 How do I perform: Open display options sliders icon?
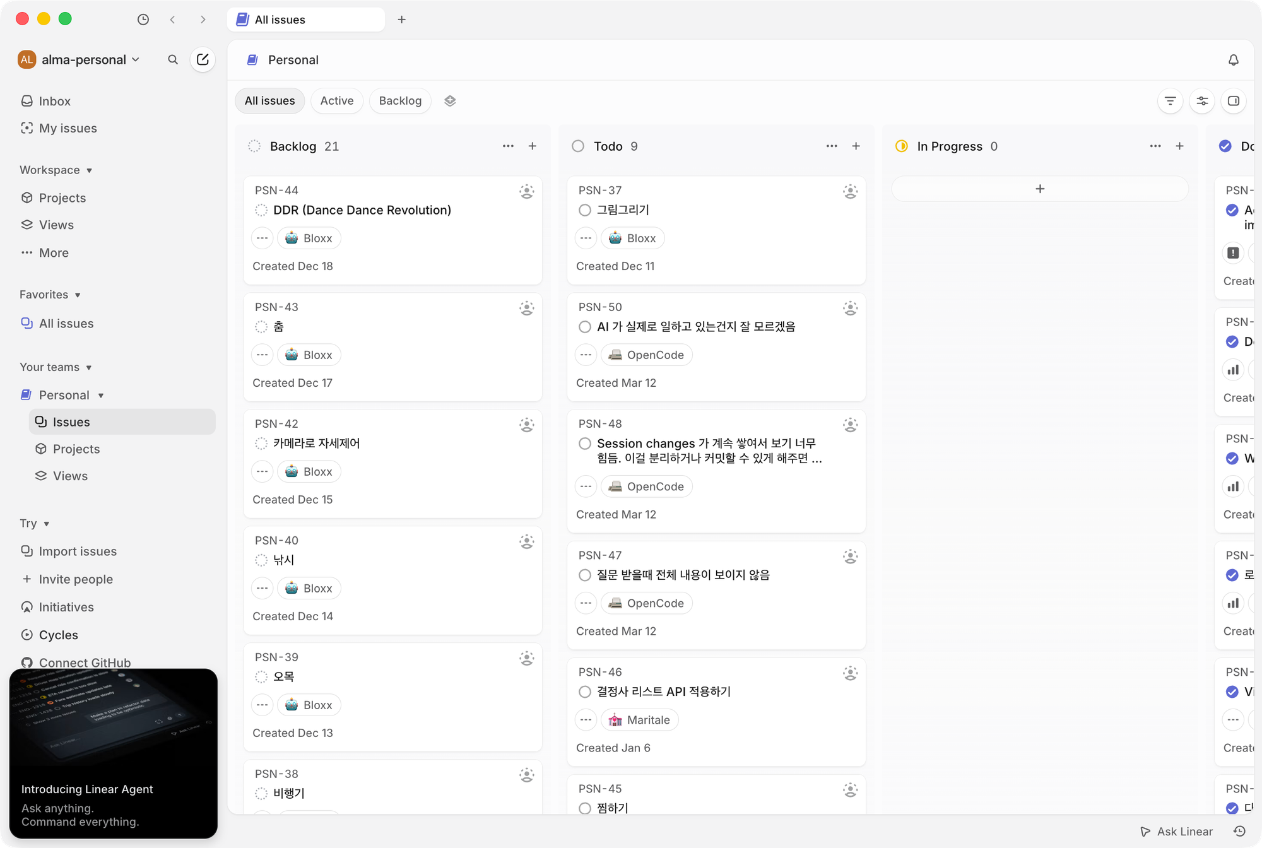(1202, 101)
